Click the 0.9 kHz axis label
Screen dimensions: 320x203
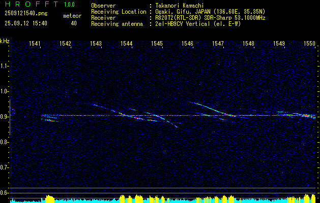(x=4, y=117)
